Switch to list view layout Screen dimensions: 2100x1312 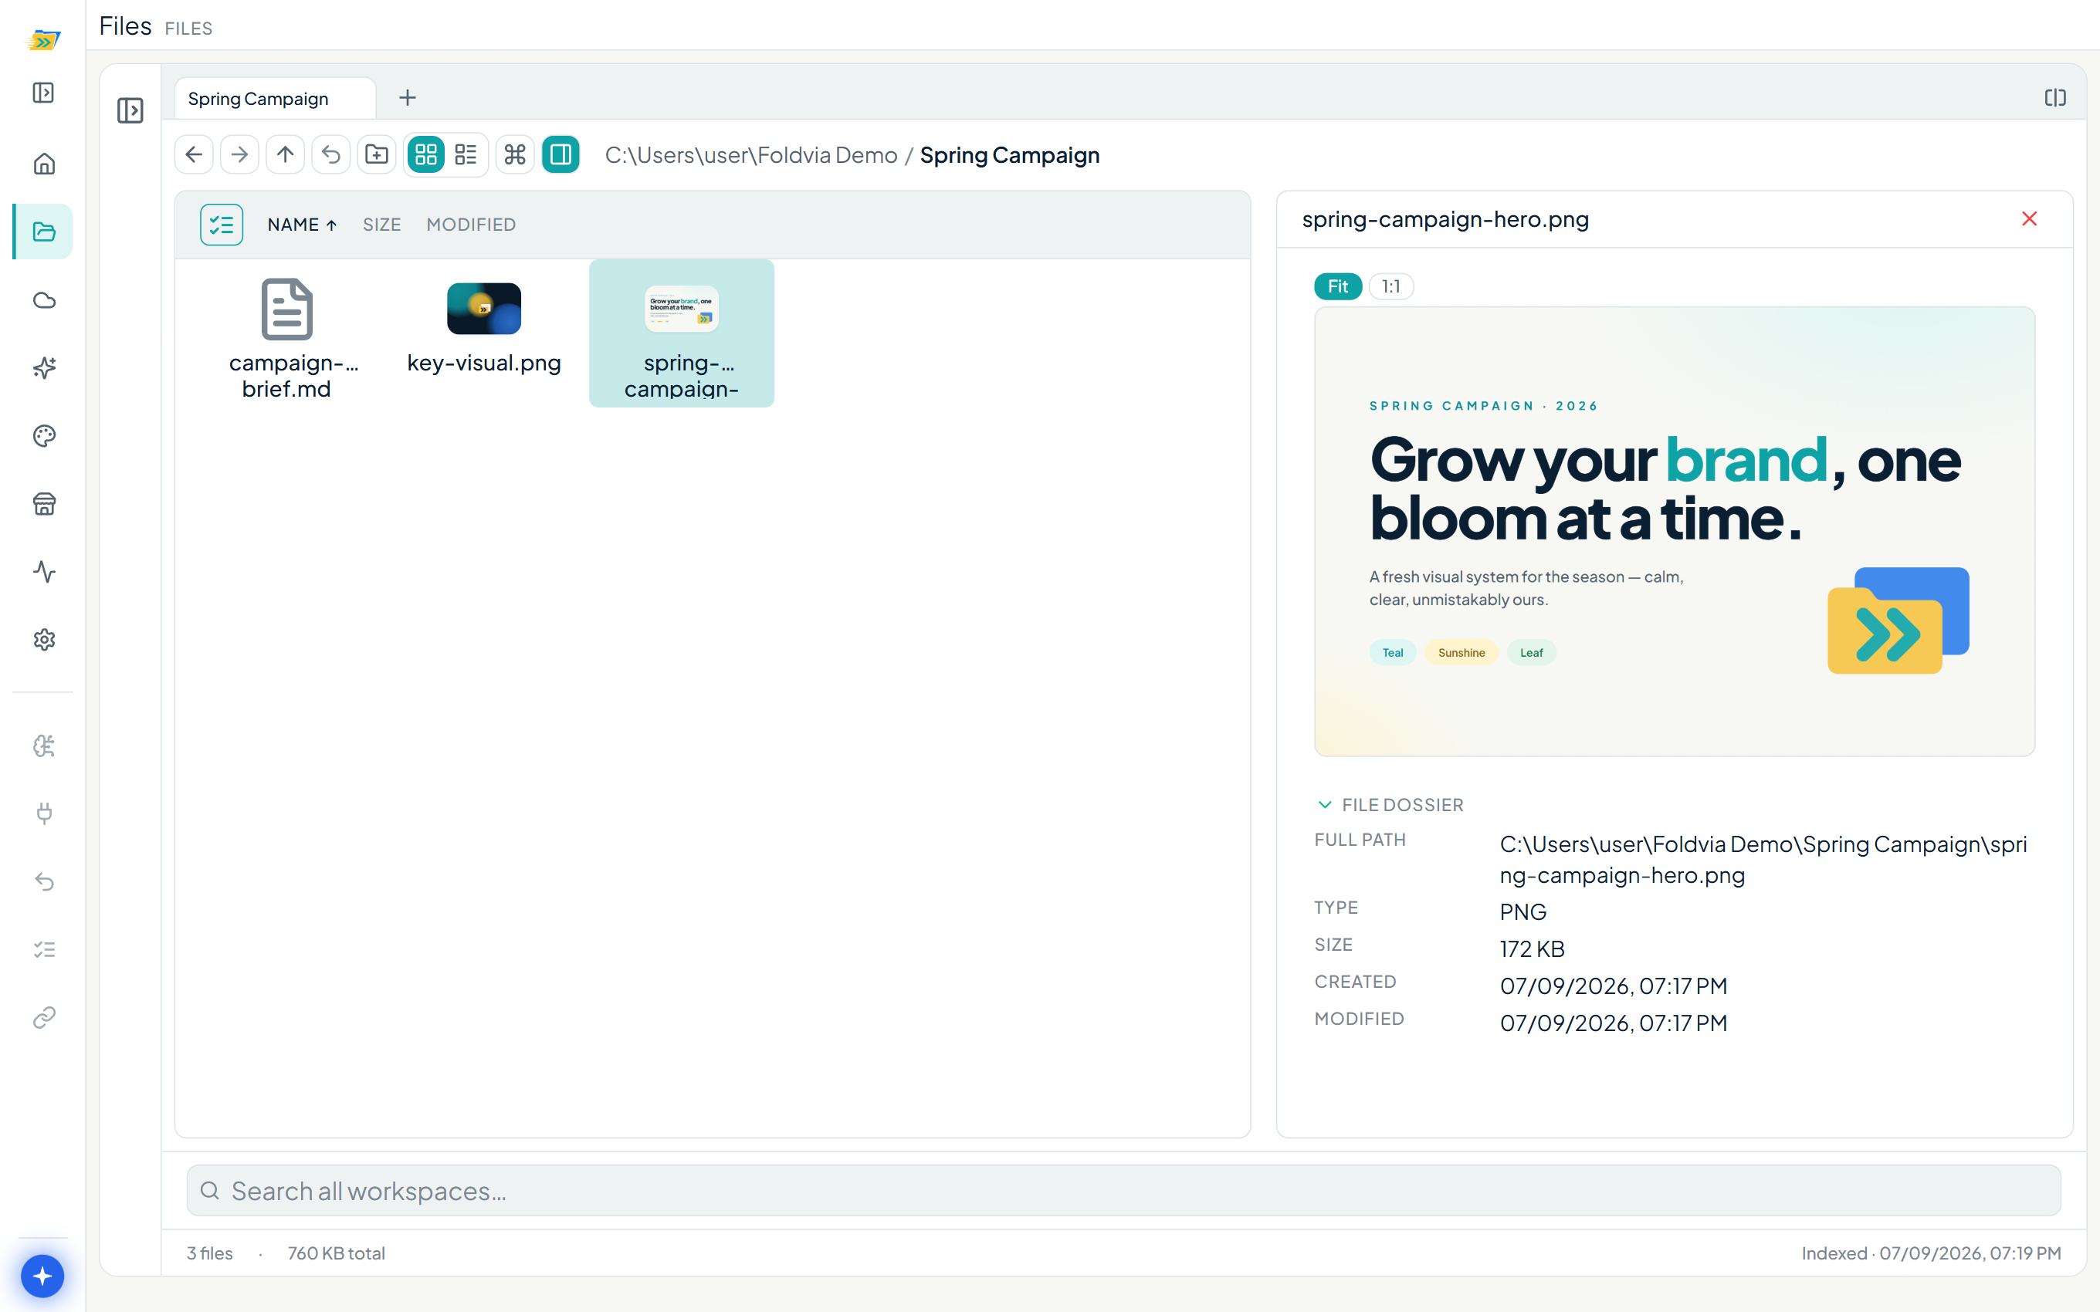point(466,154)
